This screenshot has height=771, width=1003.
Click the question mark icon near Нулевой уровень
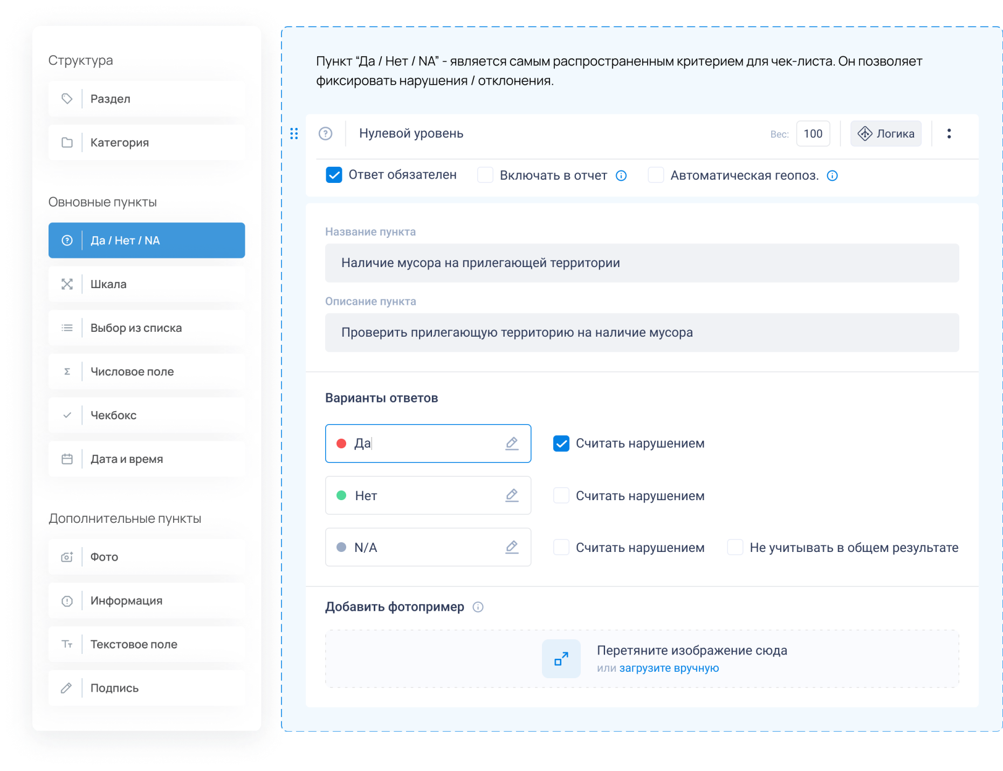coord(325,133)
